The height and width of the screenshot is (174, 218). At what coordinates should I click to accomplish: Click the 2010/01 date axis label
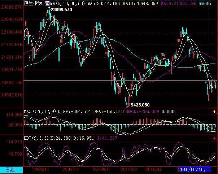[101, 170]
